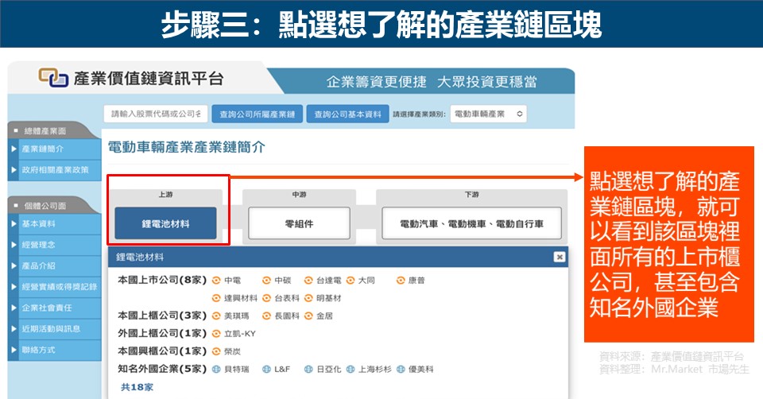Image resolution: width=763 pixels, height=399 pixels.
Task: Click the company link 金居
Action: [324, 316]
